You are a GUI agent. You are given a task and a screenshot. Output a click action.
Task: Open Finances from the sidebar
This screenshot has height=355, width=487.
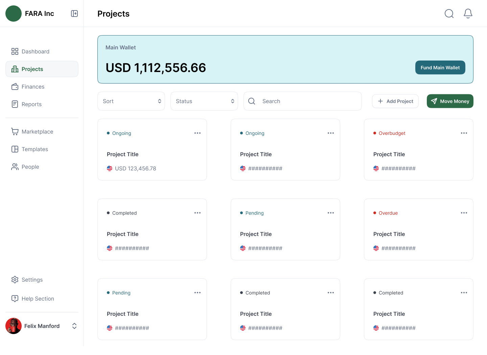(x=33, y=87)
